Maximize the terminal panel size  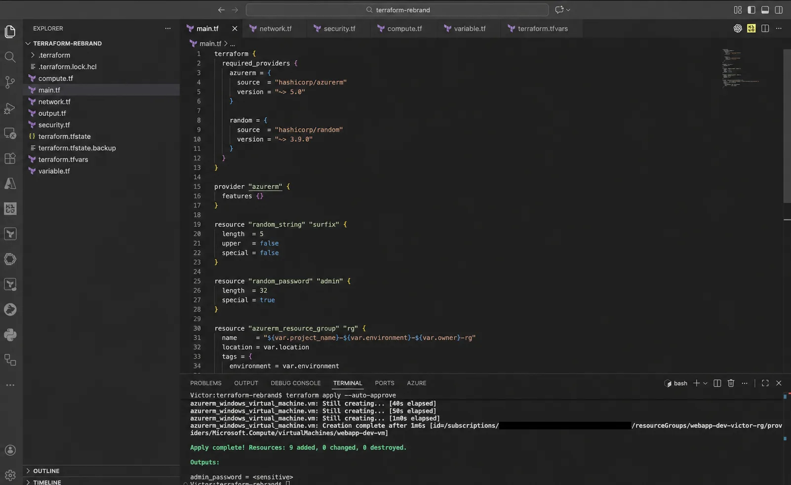765,383
